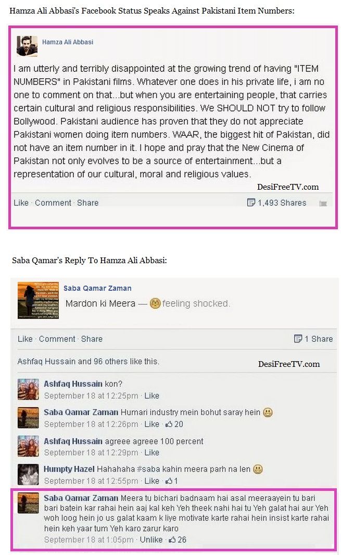The height and width of the screenshot is (555, 341).
Task: Open Saba Qamar Zaman's post profile thumbnail
Action: (38, 300)
